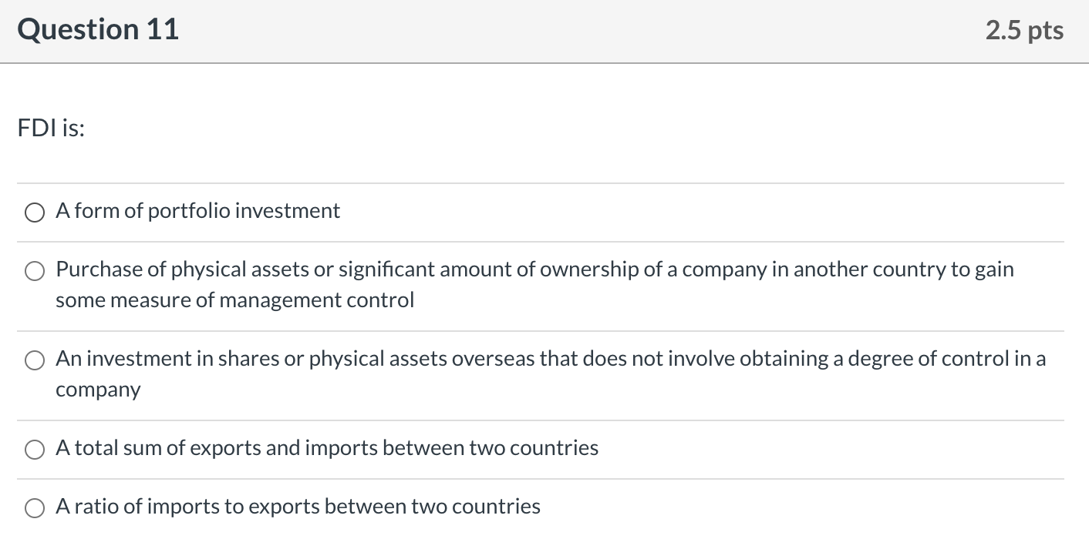Screen dimensions: 1089x559
Task: Select the 'A form of portfolio investment' radio button
Action: point(34,212)
